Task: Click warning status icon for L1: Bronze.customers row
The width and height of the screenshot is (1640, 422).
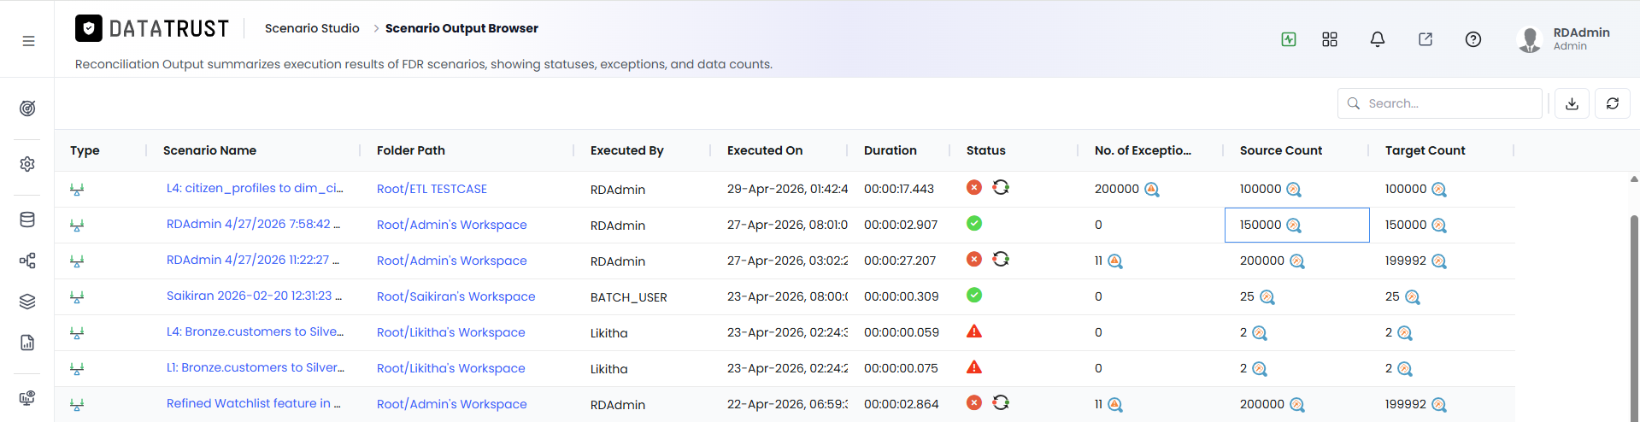Action: point(974,367)
